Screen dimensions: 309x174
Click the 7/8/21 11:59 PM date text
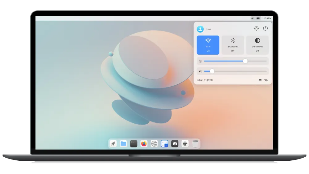click(205, 80)
